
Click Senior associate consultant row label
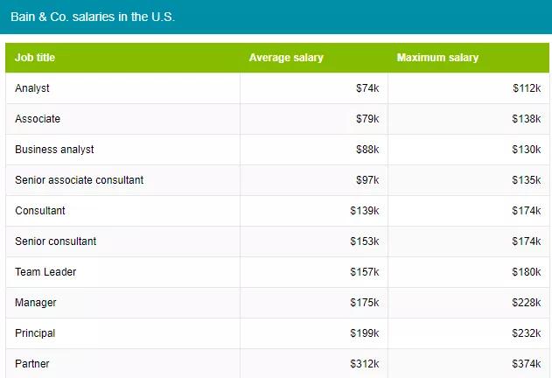pos(79,180)
